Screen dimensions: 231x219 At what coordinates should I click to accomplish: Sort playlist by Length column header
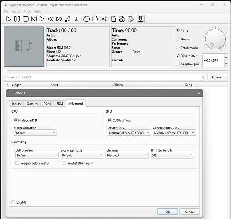click(16, 85)
